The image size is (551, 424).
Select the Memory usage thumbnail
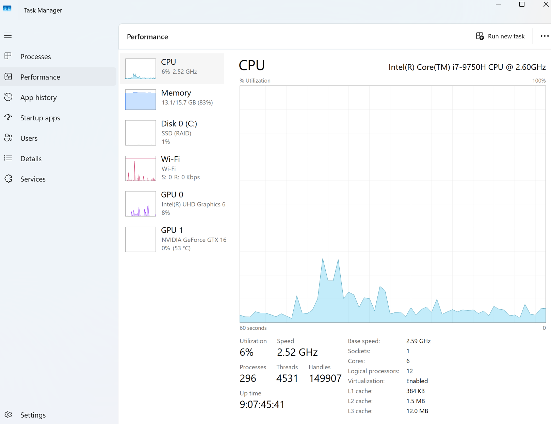point(141,100)
